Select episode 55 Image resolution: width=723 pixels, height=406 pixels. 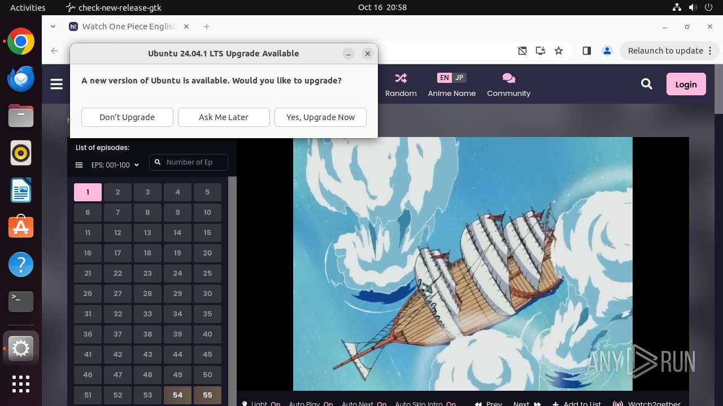207,395
